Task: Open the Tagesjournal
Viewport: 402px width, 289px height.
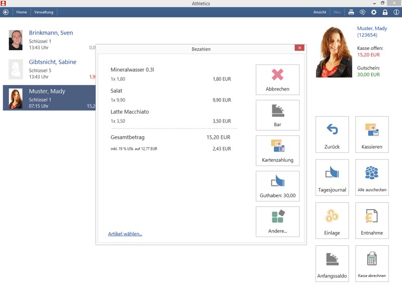Action: coord(332,178)
